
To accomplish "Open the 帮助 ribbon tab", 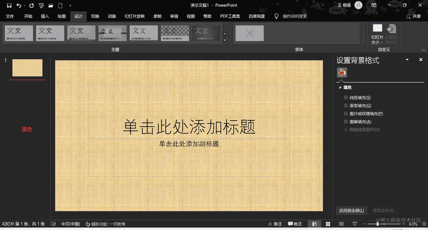I will (x=207, y=16).
